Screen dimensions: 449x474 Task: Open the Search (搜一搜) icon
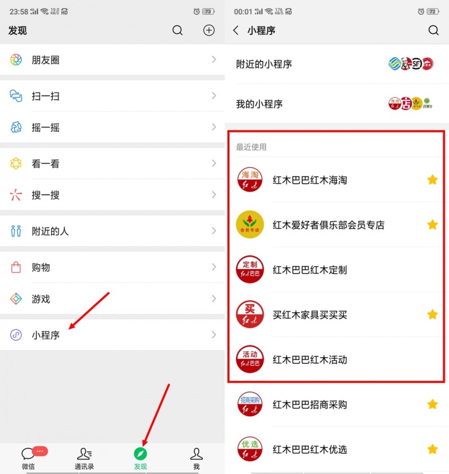coord(16,195)
